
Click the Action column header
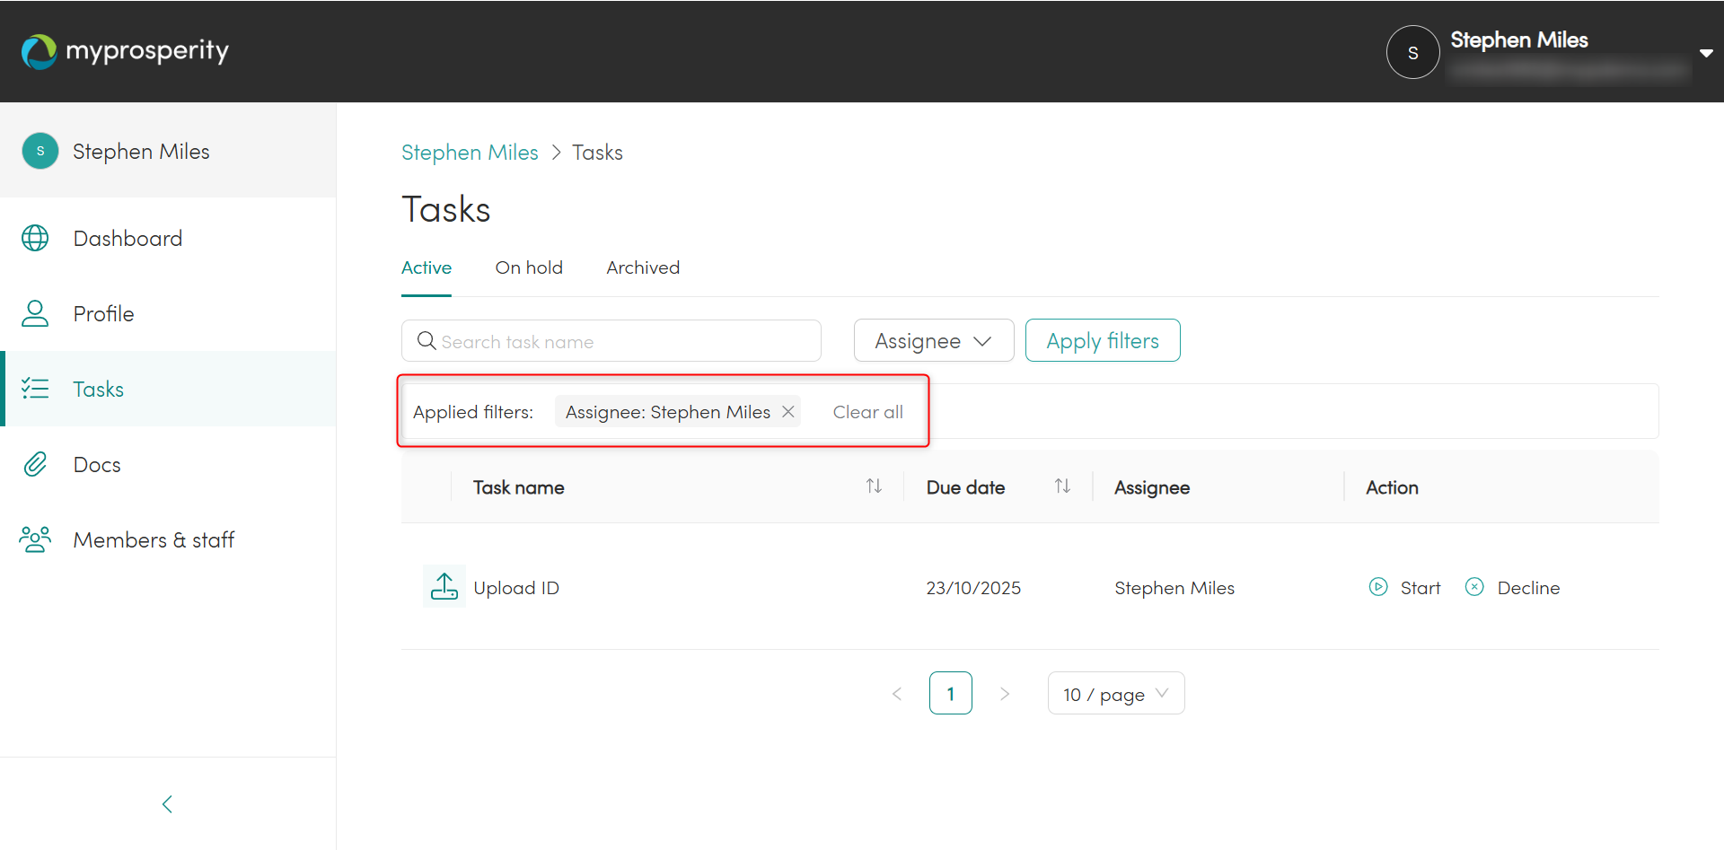point(1392,487)
